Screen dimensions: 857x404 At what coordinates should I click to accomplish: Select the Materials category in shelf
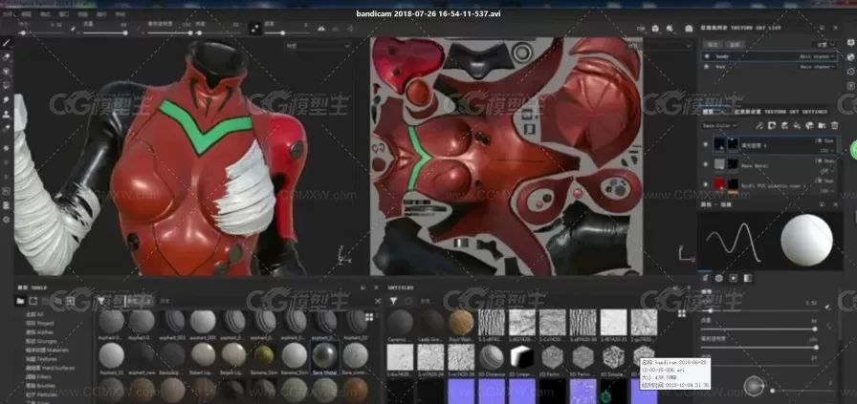tap(48, 350)
